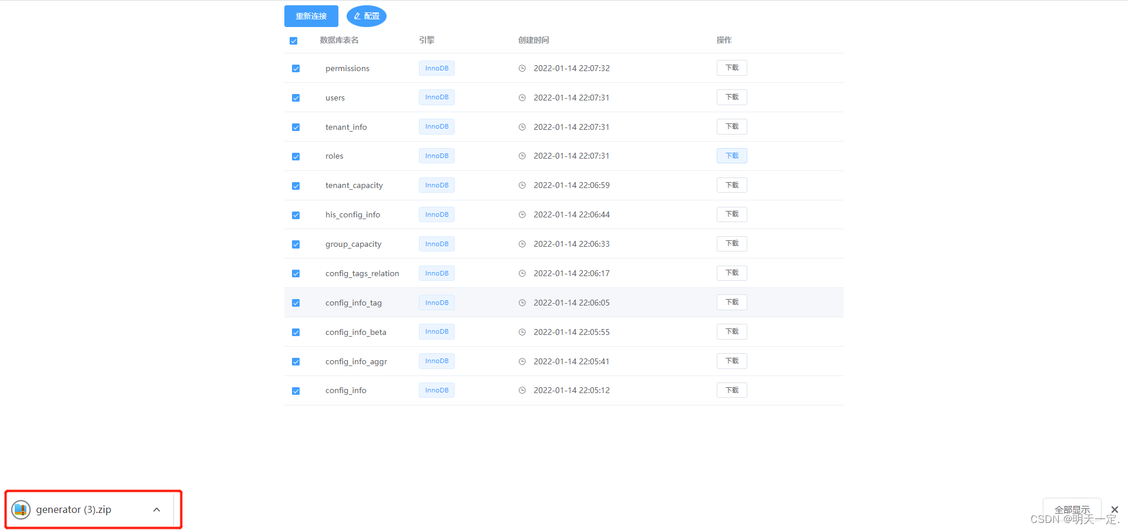The image size is (1128, 530).
Task: Click the clock icon in config_info row
Action: 522,390
